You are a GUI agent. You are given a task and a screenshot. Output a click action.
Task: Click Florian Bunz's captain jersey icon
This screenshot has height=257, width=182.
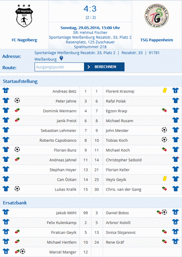coord(6,149)
